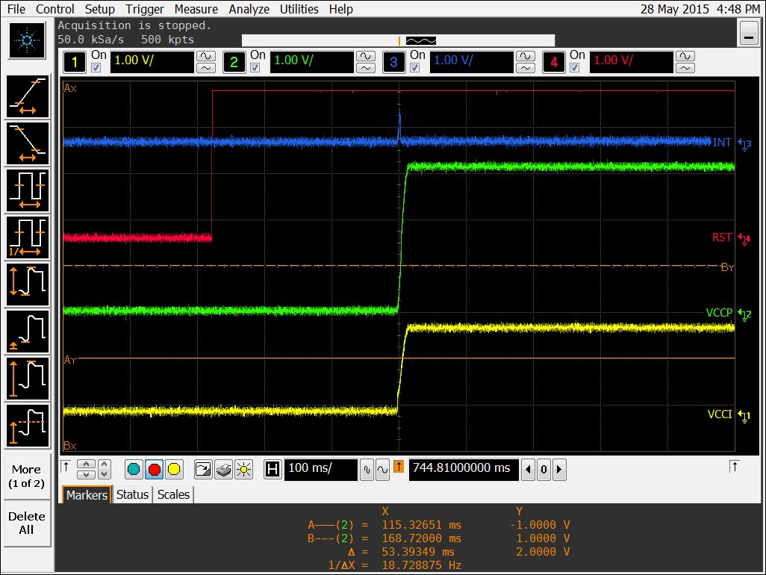
Task: Toggle channel 2 On checkbox
Action: pyautogui.click(x=255, y=68)
